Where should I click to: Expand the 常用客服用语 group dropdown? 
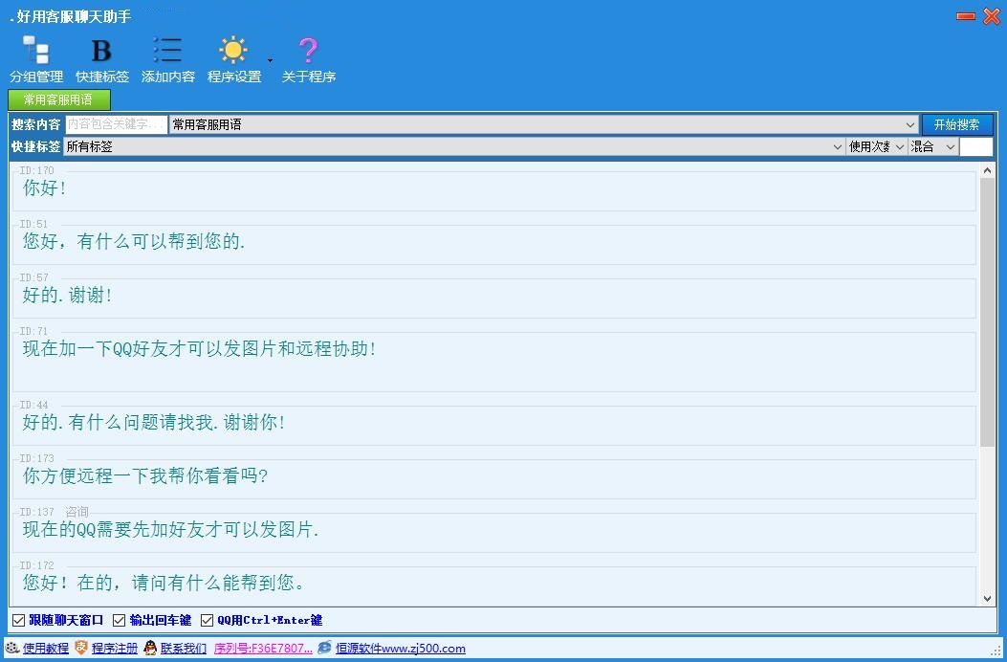click(x=909, y=124)
